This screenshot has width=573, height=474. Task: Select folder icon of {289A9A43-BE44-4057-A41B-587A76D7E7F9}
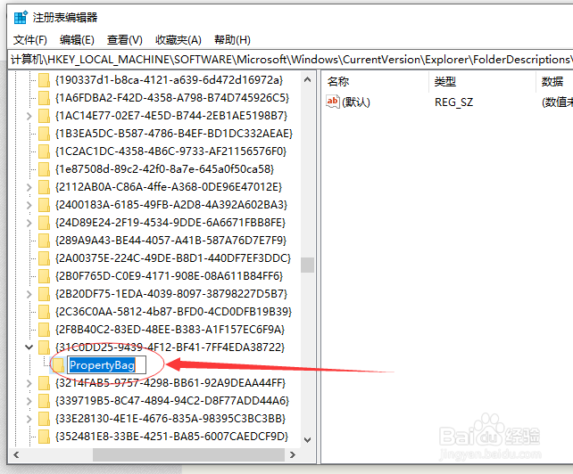point(45,241)
